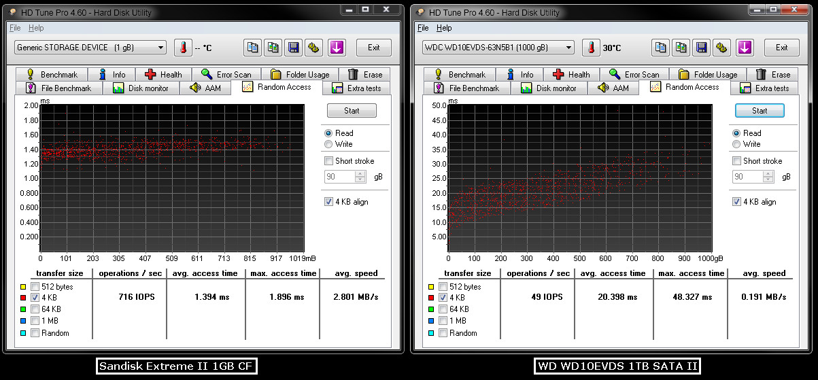Click the thermometer icon in the left window
Screen dimensions: 818x380
[183, 48]
